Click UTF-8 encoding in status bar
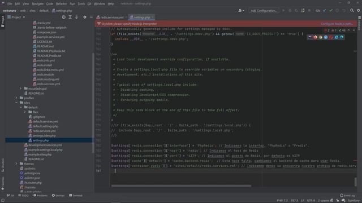The image size is (362, 203). click(311, 201)
